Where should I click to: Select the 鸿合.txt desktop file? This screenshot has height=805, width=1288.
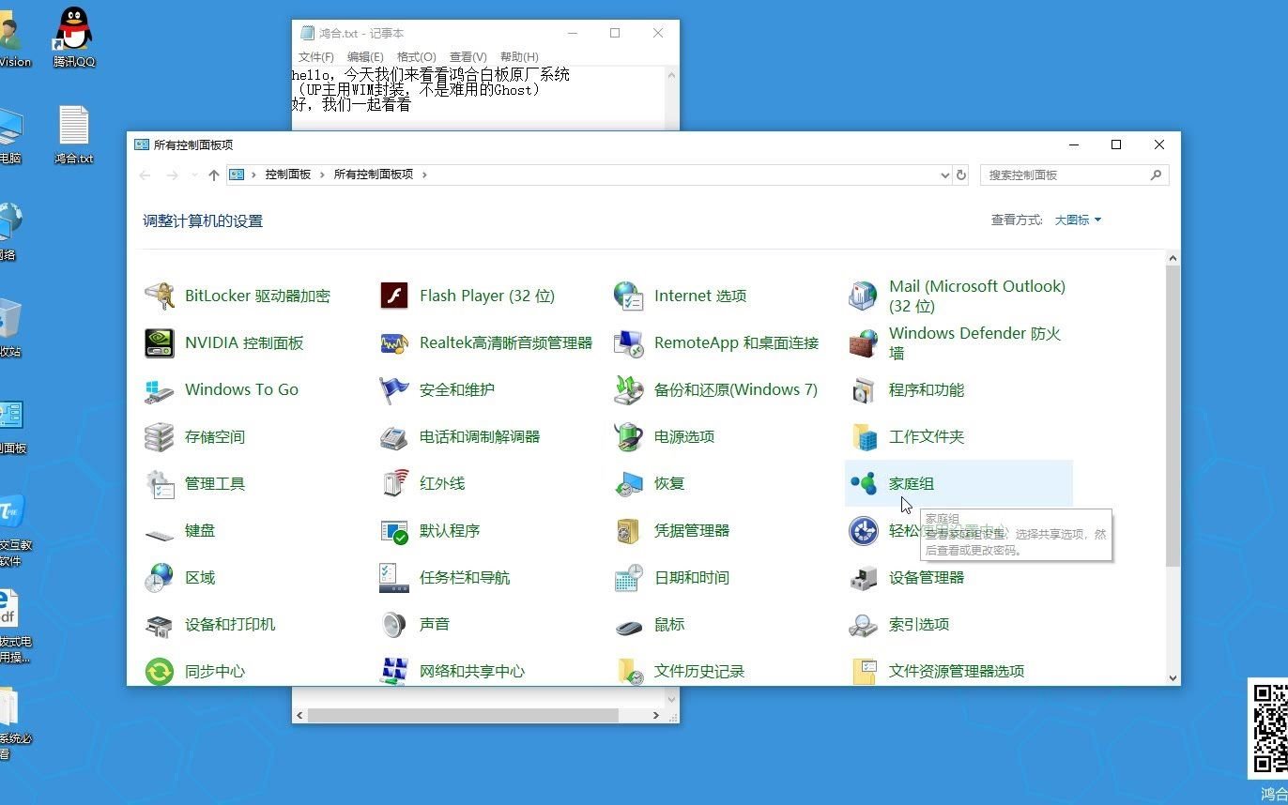(74, 135)
